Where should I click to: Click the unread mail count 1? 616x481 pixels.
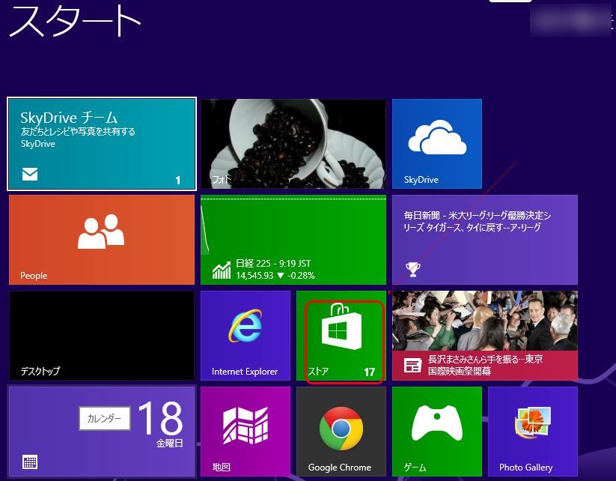(178, 181)
